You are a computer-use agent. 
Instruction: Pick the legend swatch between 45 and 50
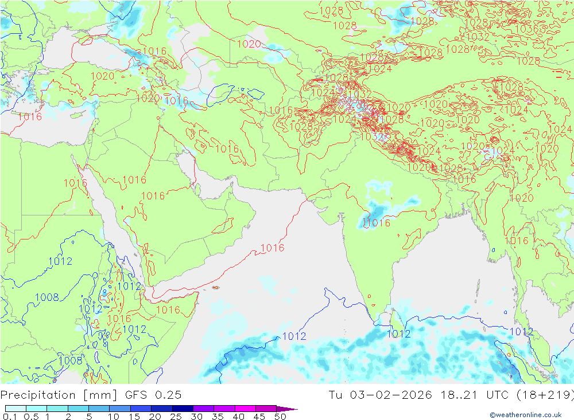[x=266, y=409]
